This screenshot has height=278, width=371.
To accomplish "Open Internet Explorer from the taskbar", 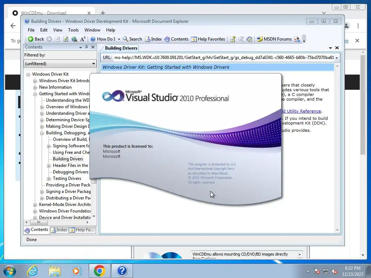I will pyautogui.click(x=32, y=271).
